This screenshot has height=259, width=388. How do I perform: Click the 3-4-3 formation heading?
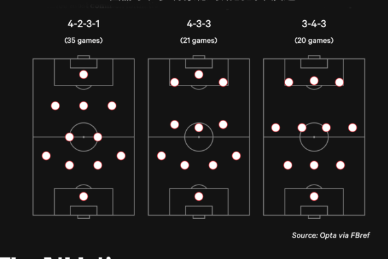click(314, 24)
